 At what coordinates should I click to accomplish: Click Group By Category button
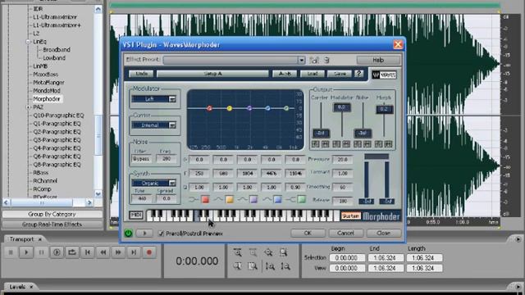(x=52, y=214)
